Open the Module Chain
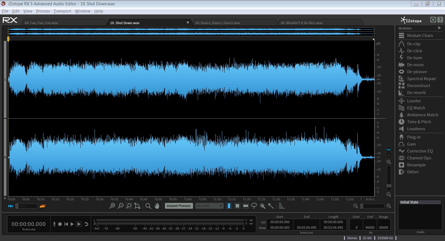This screenshot has width=445, height=241. [x=420, y=35]
